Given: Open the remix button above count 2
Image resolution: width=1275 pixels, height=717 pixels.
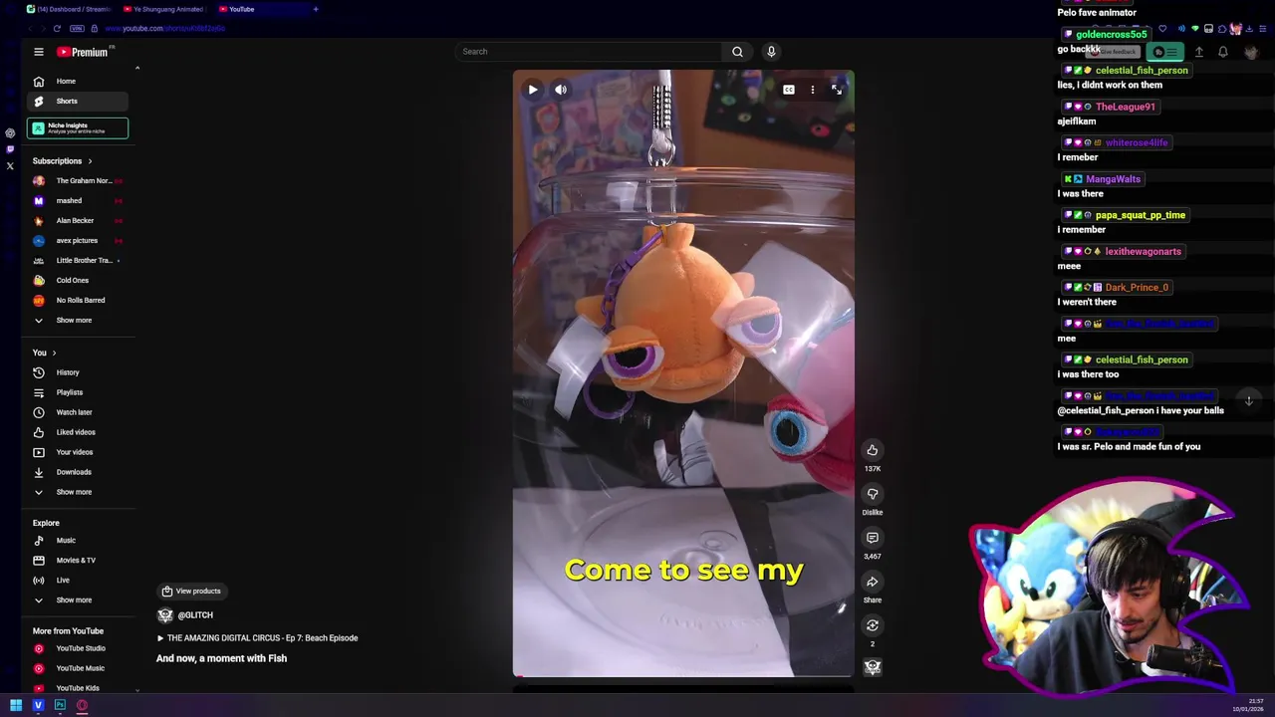Looking at the screenshot, I should (x=873, y=625).
